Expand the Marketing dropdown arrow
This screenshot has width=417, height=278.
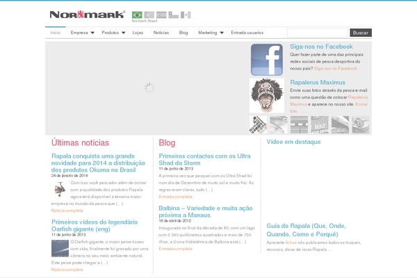pyautogui.click(x=222, y=33)
